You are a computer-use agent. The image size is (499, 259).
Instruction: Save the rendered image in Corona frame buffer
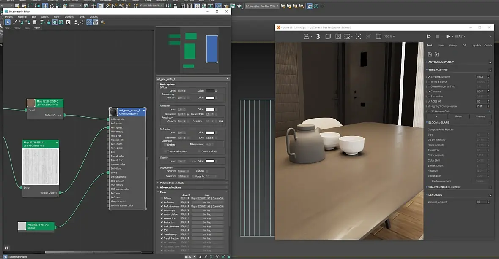[306, 37]
